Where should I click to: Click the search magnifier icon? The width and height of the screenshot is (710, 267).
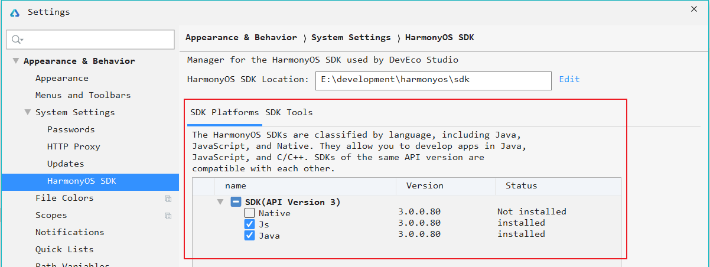(17, 40)
